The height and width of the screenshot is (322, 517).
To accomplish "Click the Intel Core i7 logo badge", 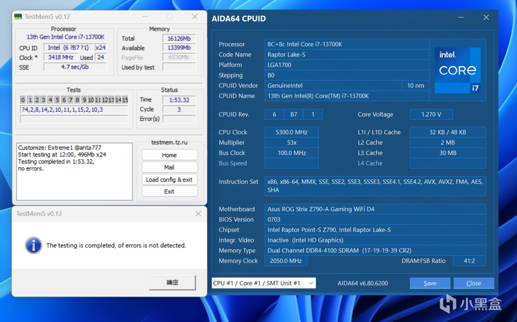I will (x=458, y=70).
